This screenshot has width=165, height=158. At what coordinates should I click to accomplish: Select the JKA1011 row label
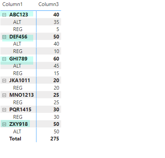20,80
